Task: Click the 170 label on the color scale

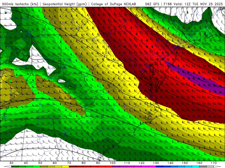Action: (214, 163)
